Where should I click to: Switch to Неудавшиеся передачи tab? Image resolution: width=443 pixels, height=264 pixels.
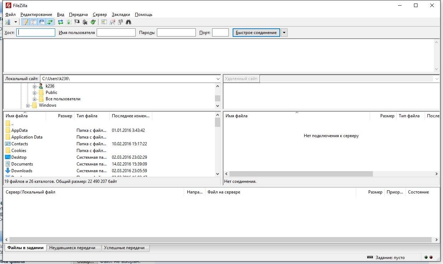74,248
